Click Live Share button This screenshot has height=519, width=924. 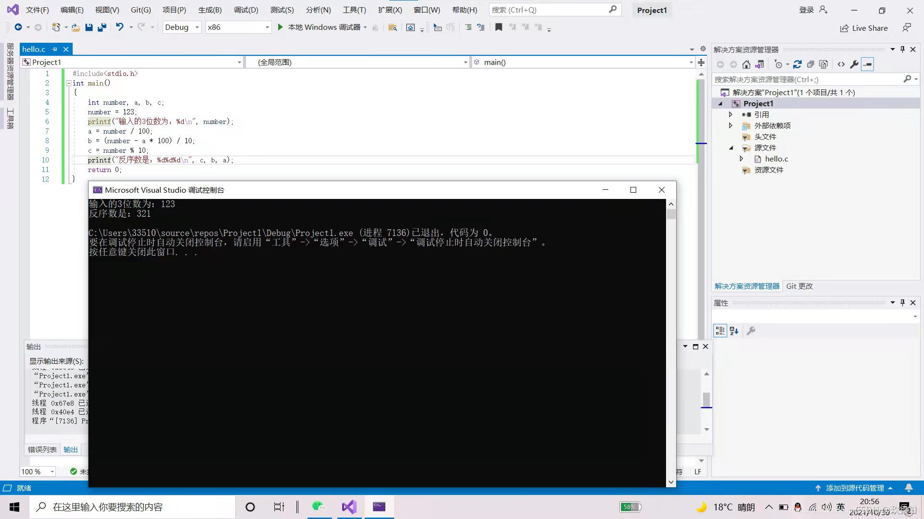coord(864,28)
